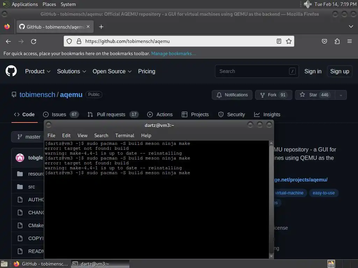Viewport: 358px width, 268px height.
Task: Open the Places menu in top panel
Action: (49, 4)
